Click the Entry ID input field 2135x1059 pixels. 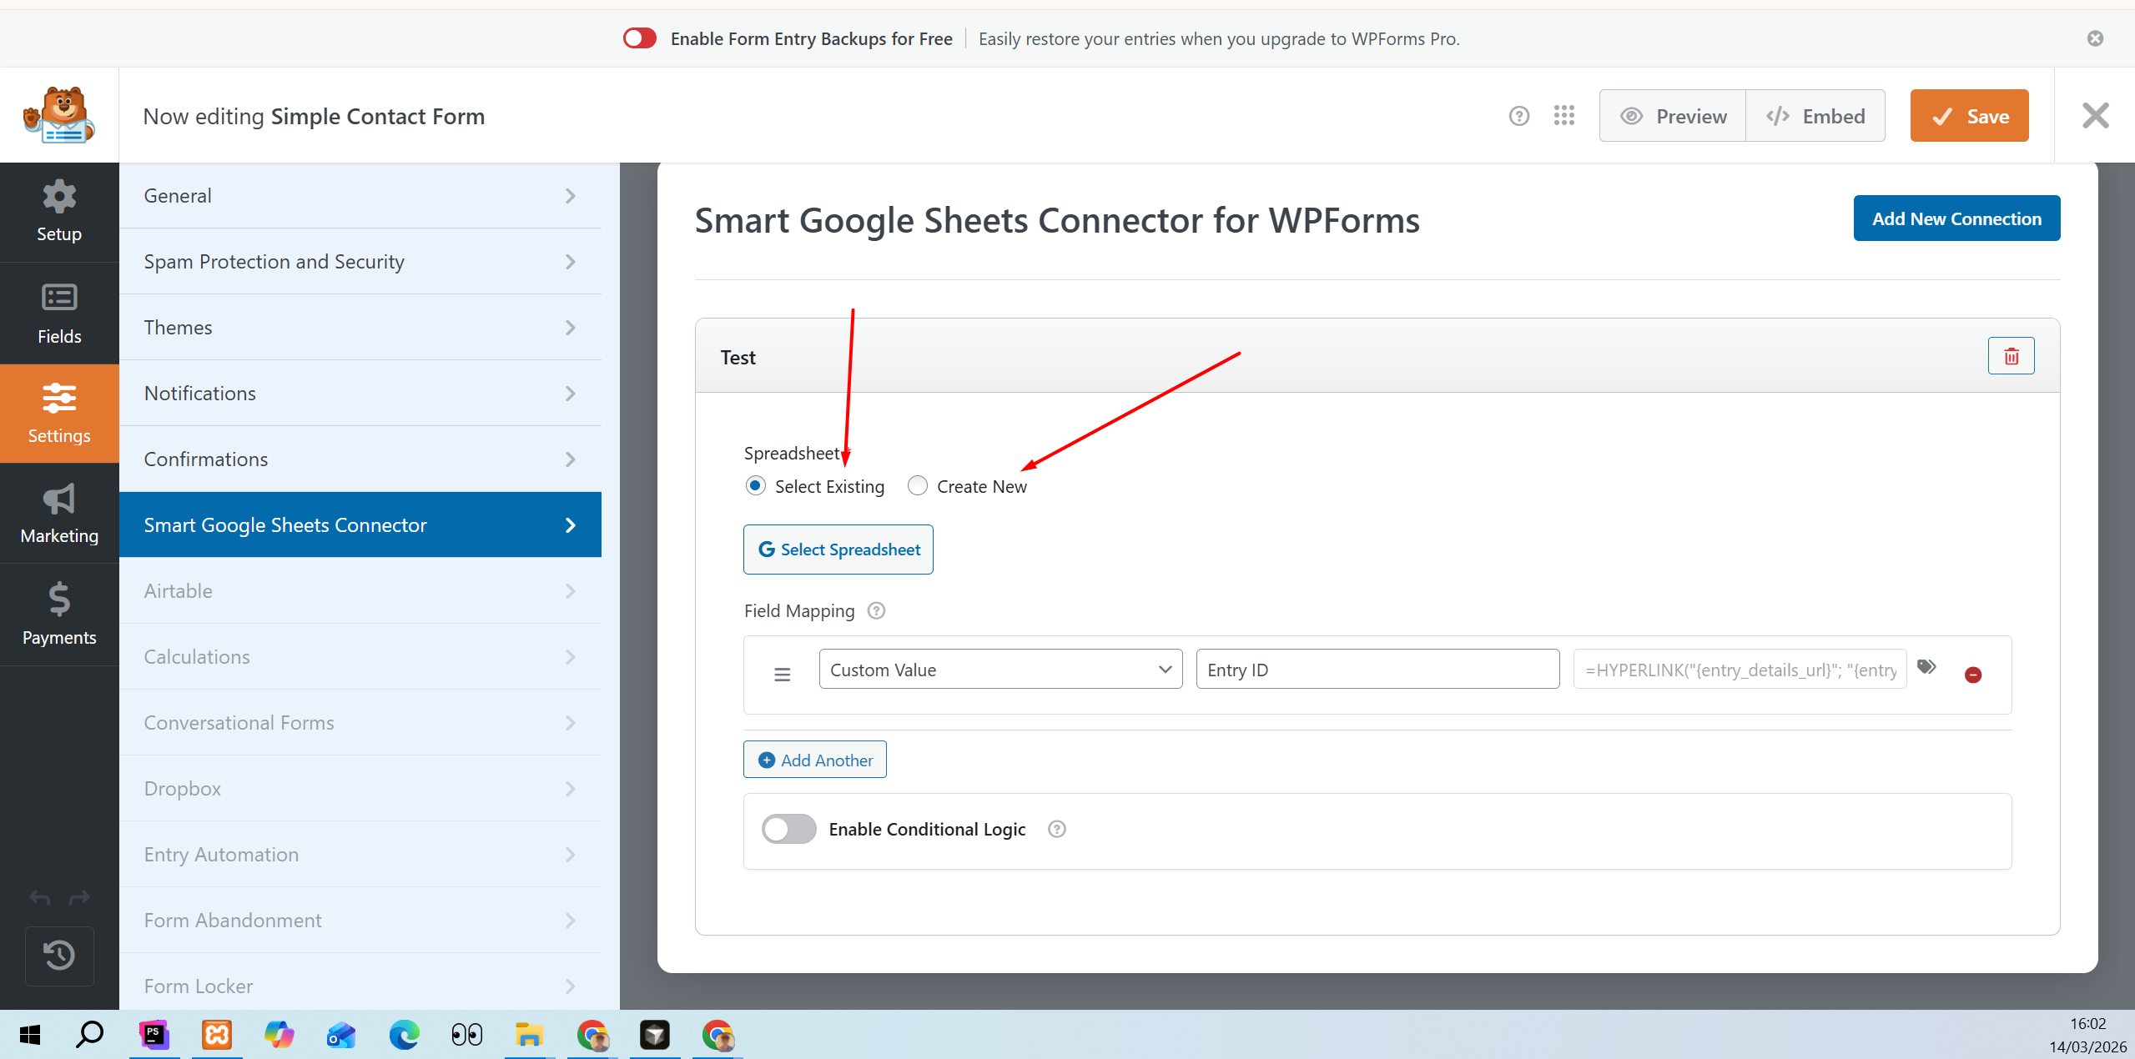point(1377,670)
